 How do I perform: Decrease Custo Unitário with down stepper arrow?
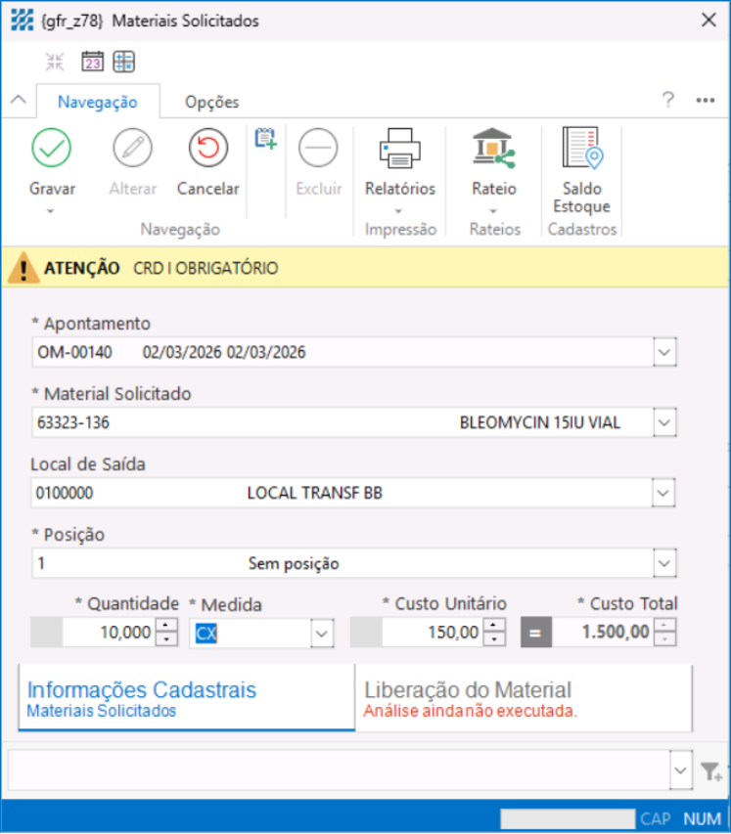pos(494,639)
